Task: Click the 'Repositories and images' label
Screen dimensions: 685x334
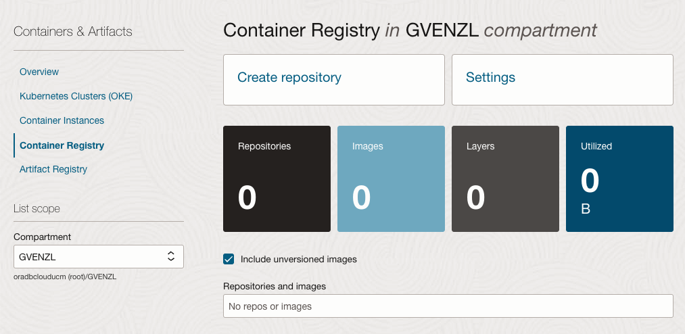Action: click(x=275, y=287)
